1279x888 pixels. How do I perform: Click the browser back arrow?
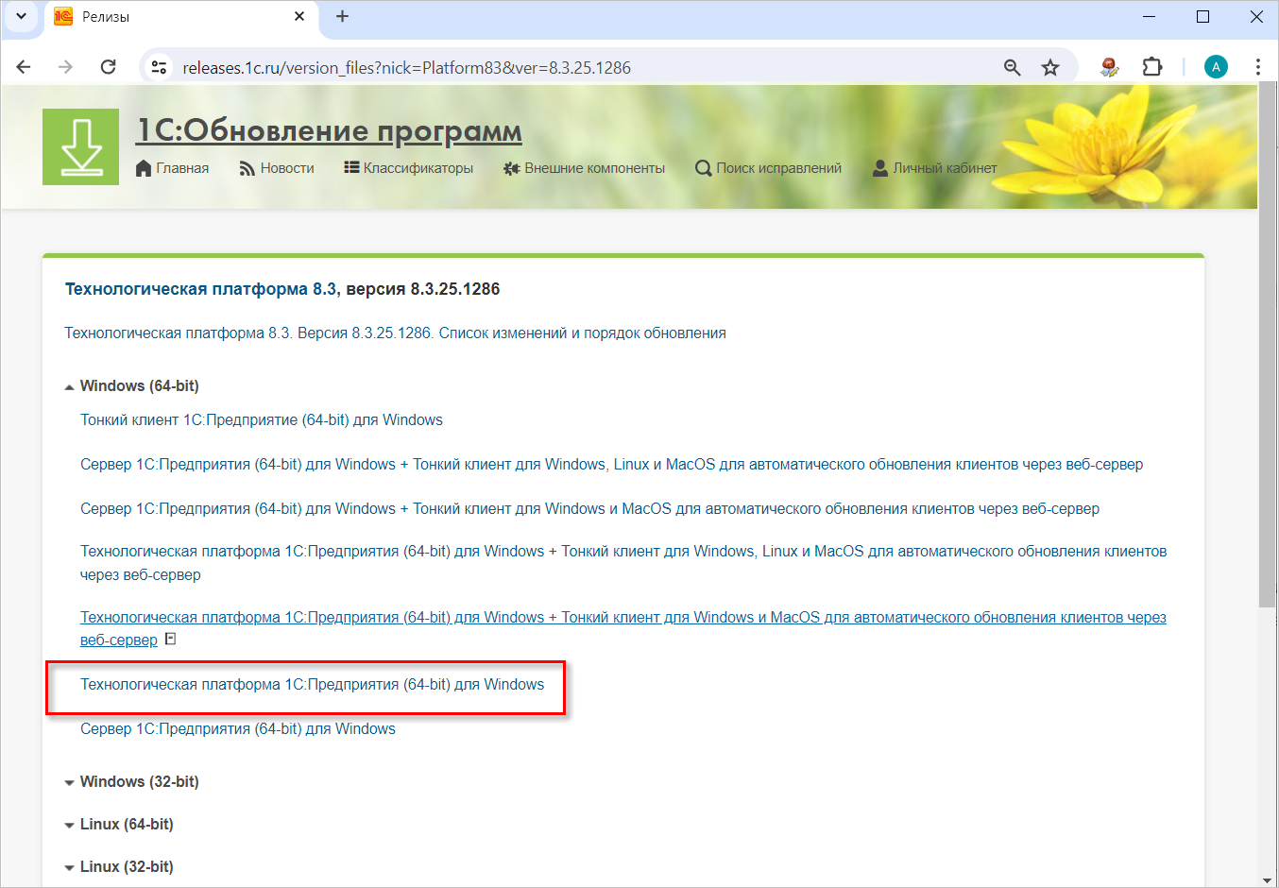(24, 67)
